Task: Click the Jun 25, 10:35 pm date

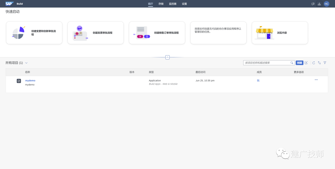Action: tap(205, 81)
